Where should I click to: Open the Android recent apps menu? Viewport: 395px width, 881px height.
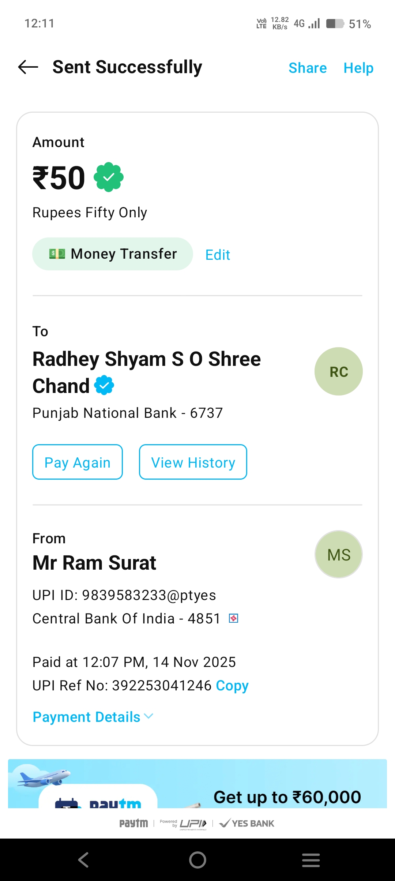pos(311,860)
